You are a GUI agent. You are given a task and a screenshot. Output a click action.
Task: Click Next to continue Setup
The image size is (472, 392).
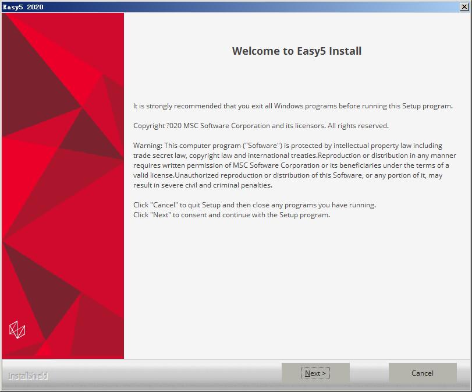tap(315, 373)
